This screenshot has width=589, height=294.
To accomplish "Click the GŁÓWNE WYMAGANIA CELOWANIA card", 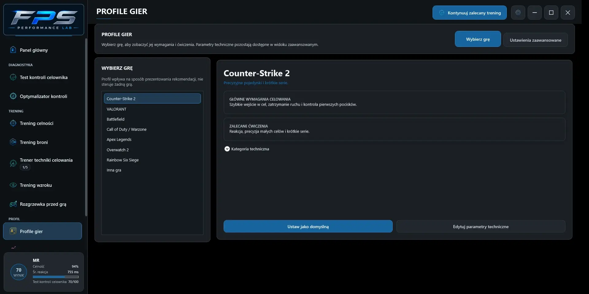I will click(x=395, y=102).
